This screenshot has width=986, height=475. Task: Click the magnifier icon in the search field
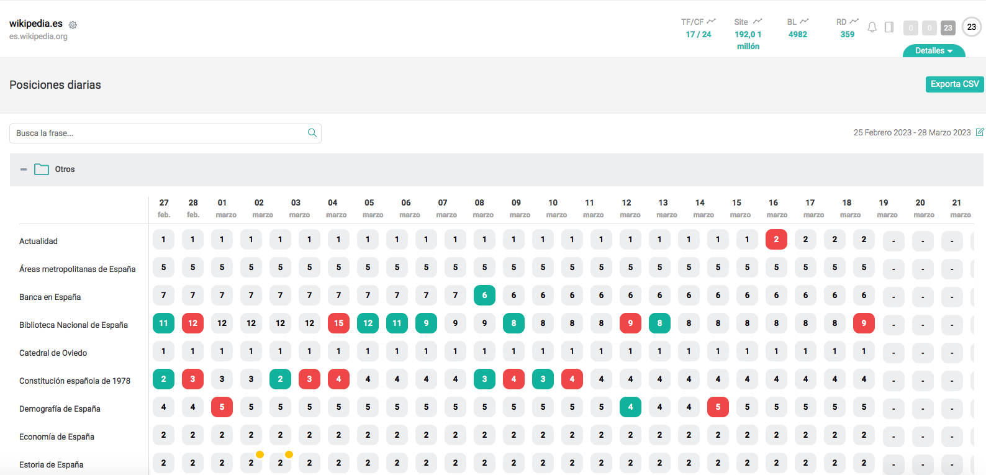coord(312,133)
